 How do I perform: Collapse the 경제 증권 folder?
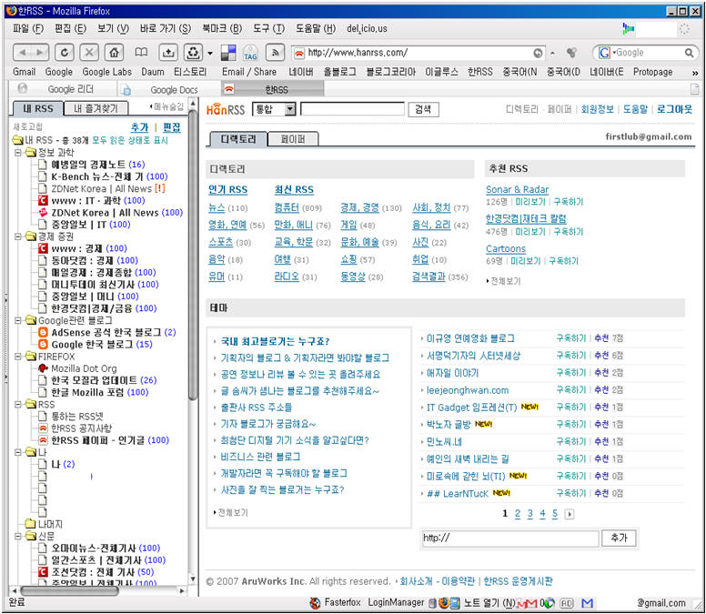[x=18, y=237]
